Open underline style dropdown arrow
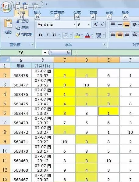This screenshot has width=139, height=182. click(59, 35)
